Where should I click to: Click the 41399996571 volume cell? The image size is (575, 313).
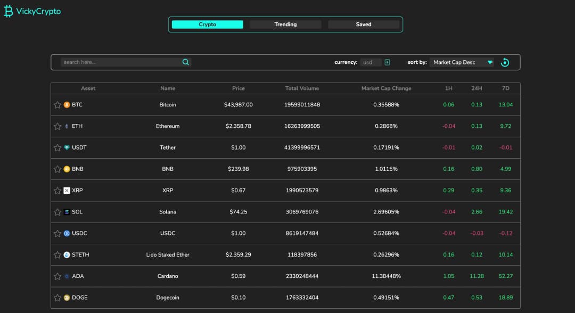tap(302, 147)
